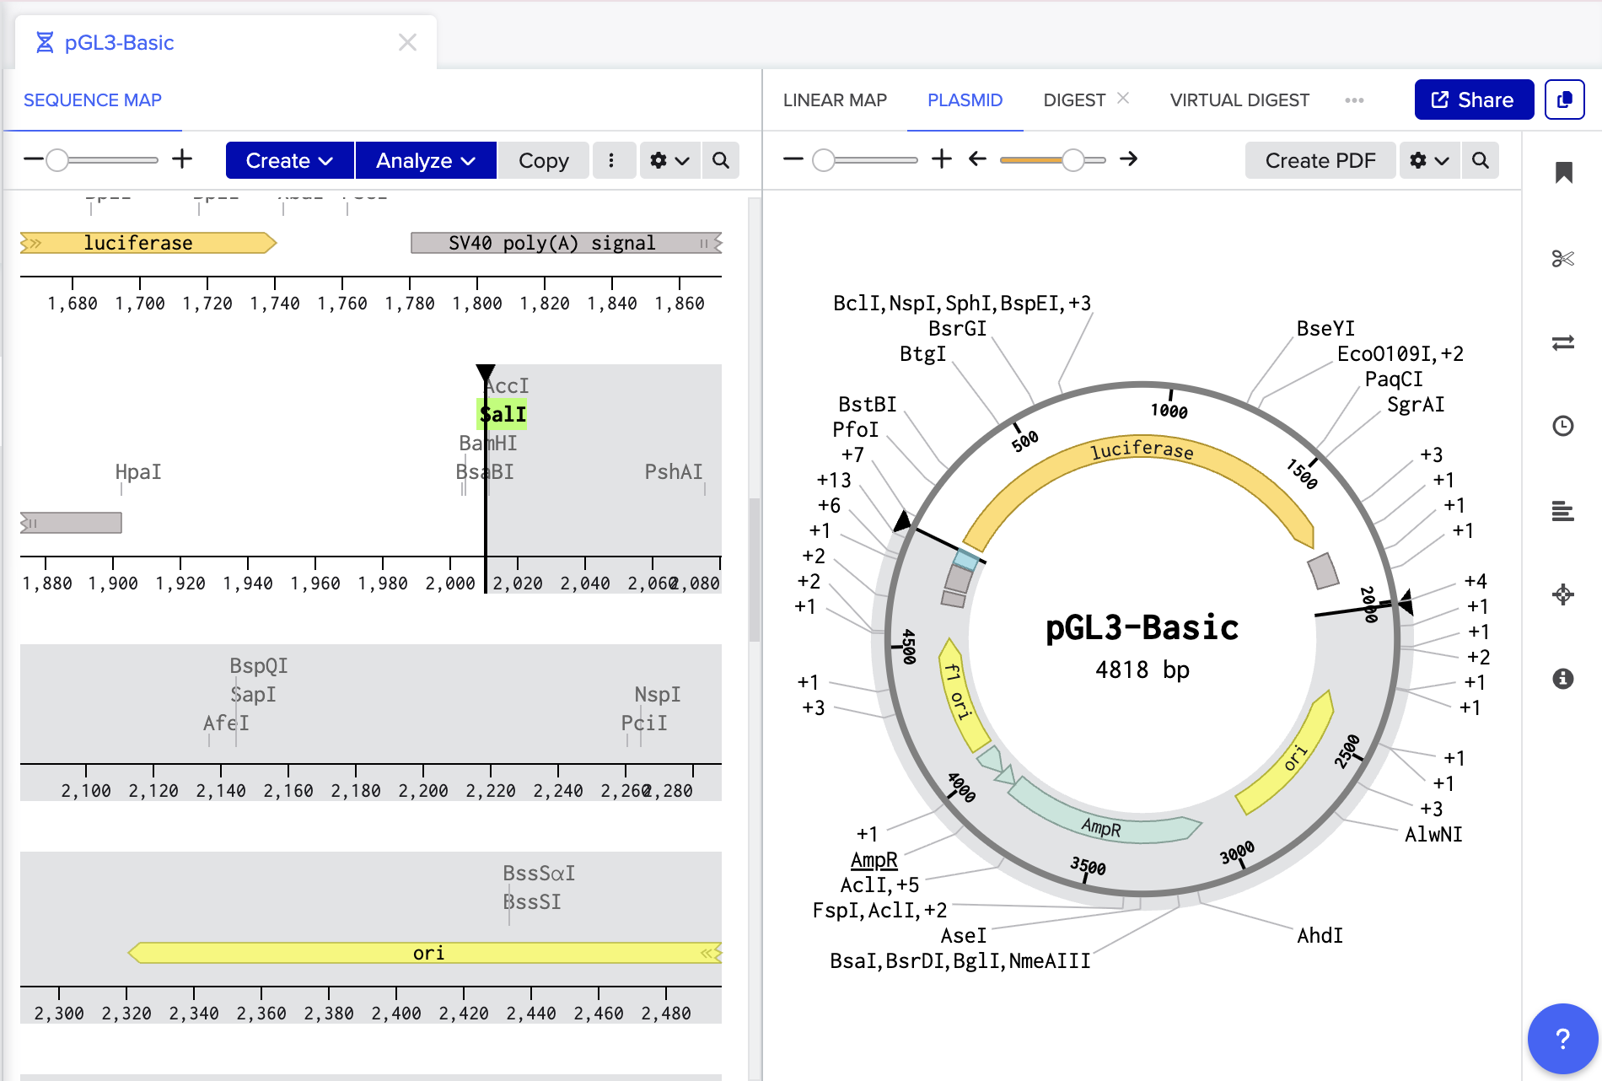Search within the sequence map

tap(721, 160)
